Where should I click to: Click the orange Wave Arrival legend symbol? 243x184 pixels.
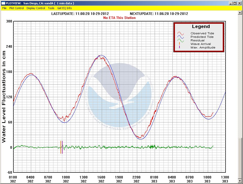[179, 44]
